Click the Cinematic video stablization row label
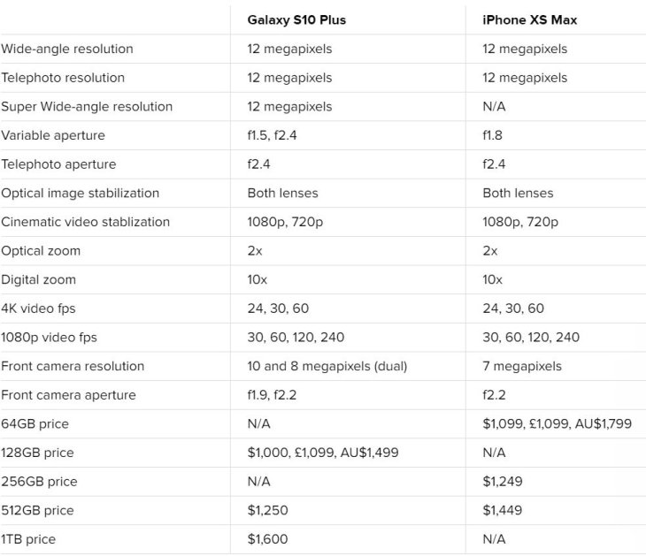646x556 pixels. pyautogui.click(x=85, y=222)
